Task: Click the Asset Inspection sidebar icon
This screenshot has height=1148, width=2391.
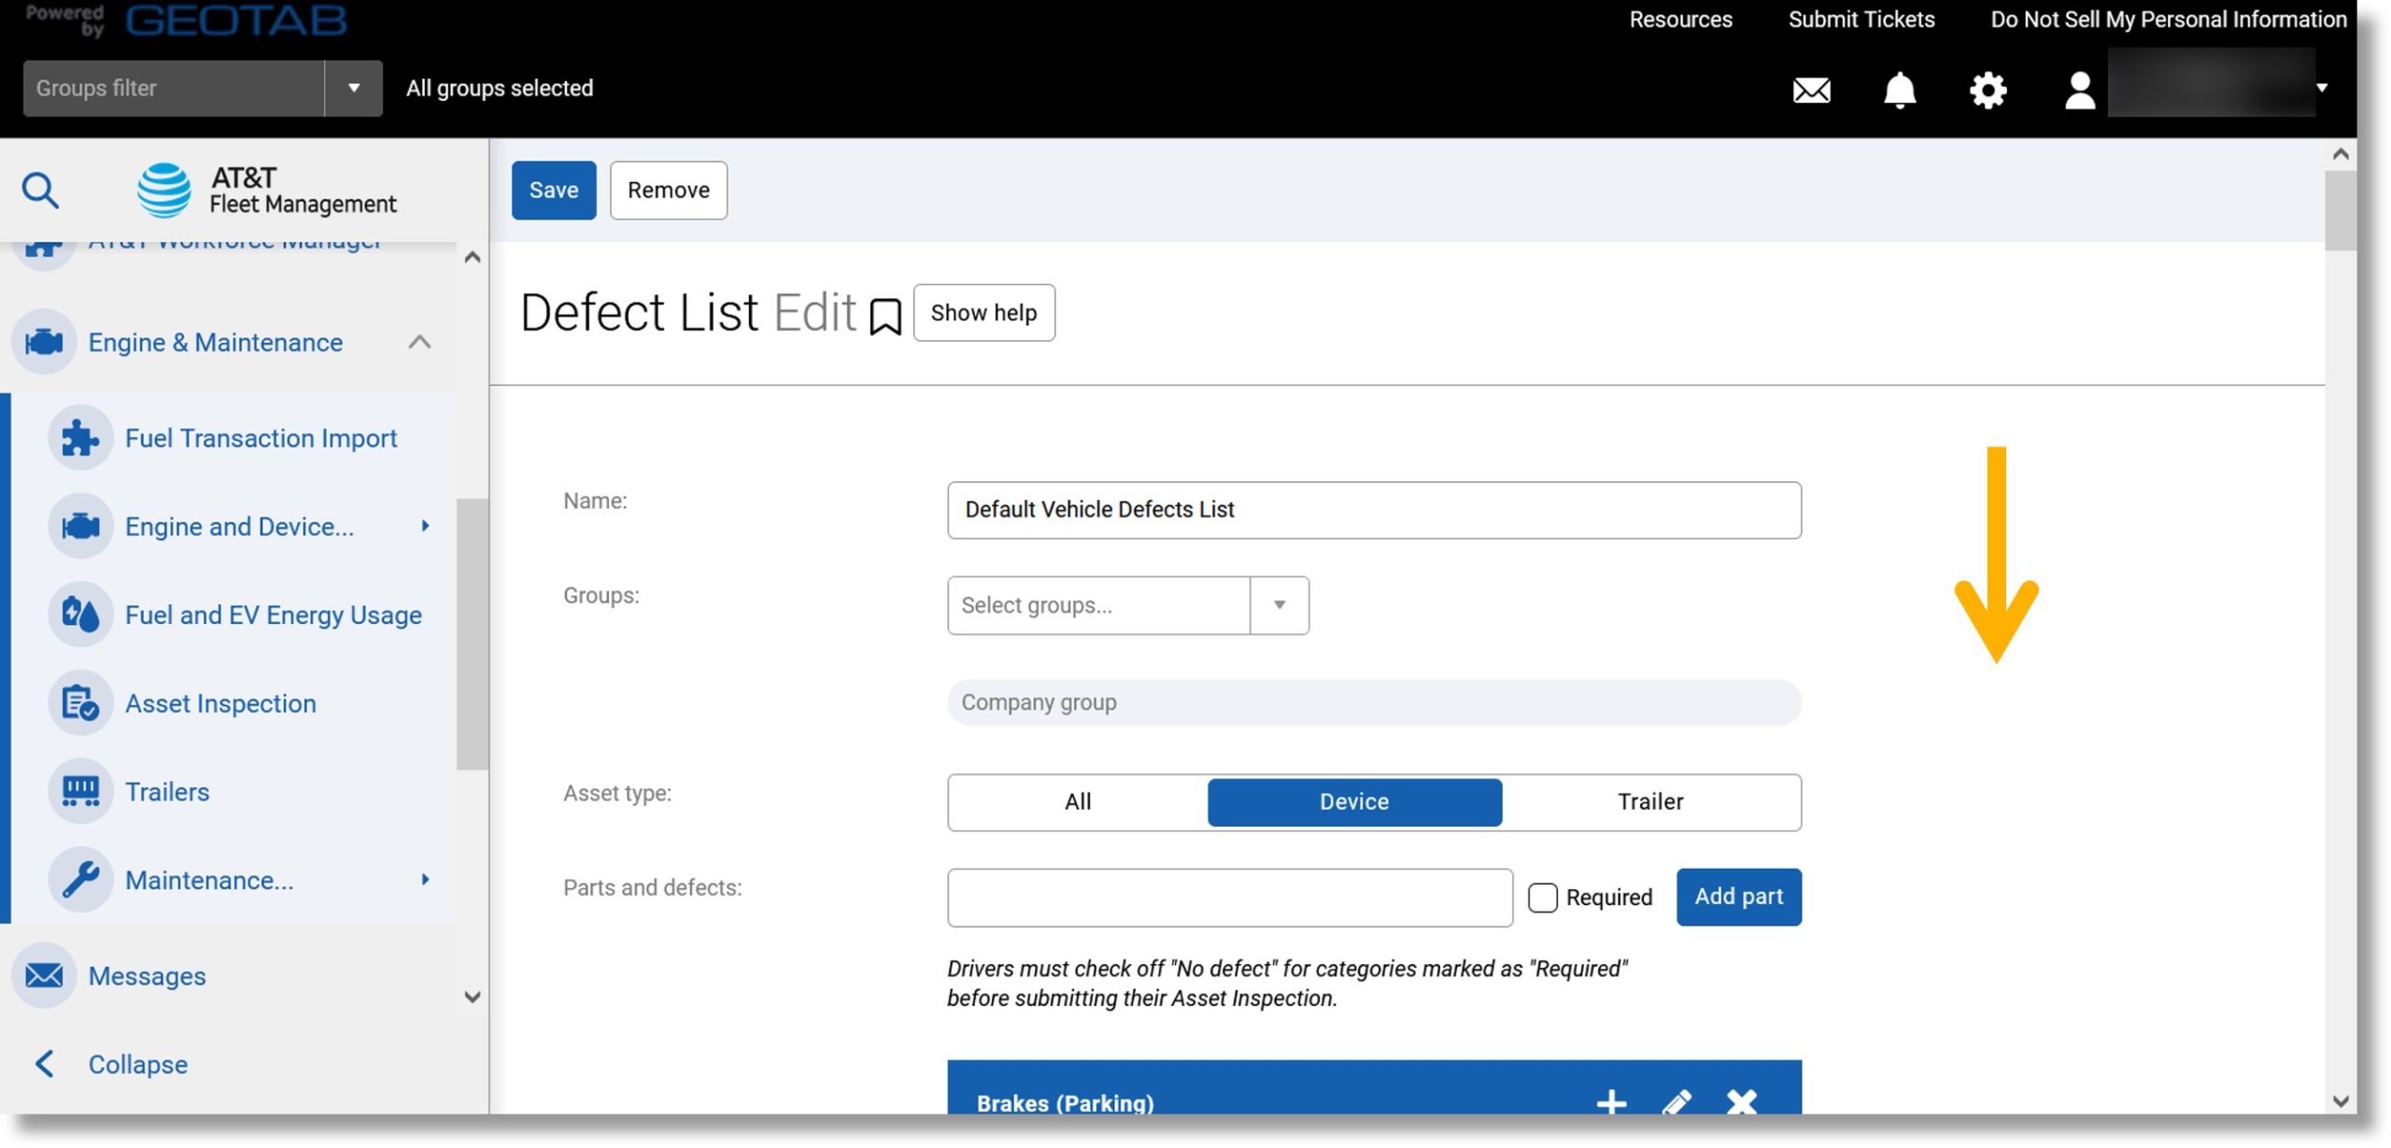Action: click(x=79, y=704)
